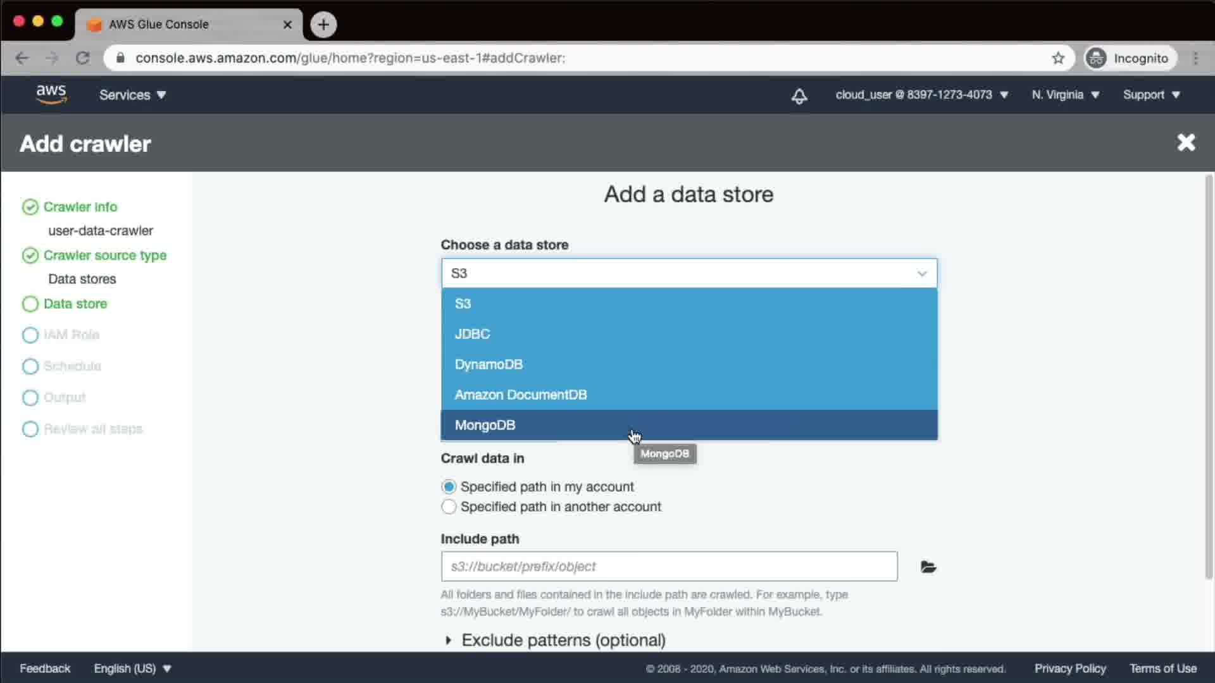Image resolution: width=1215 pixels, height=683 pixels.
Task: Bookmark this page with the star icon
Action: pyautogui.click(x=1058, y=58)
